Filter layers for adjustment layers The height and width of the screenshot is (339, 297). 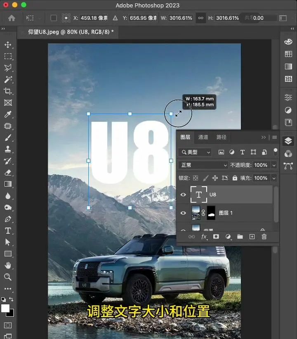[232, 152]
